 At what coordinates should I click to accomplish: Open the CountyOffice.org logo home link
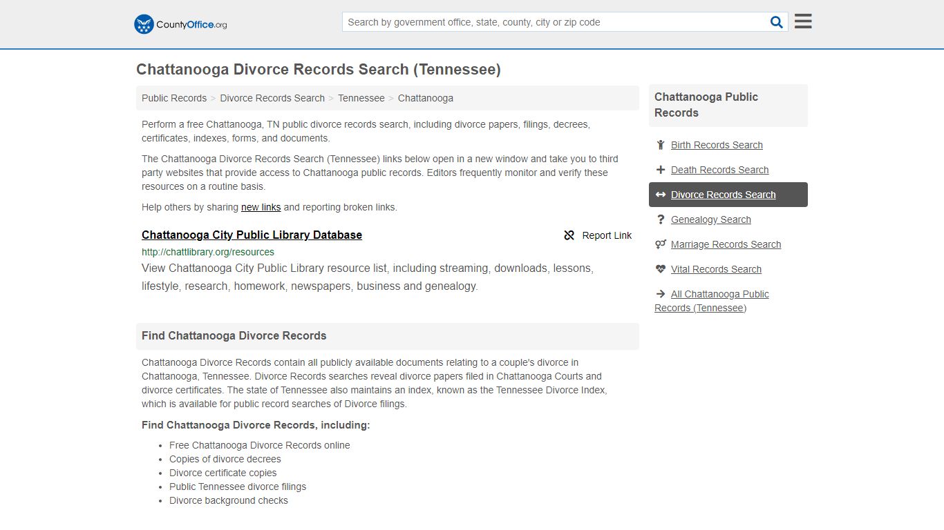[180, 24]
